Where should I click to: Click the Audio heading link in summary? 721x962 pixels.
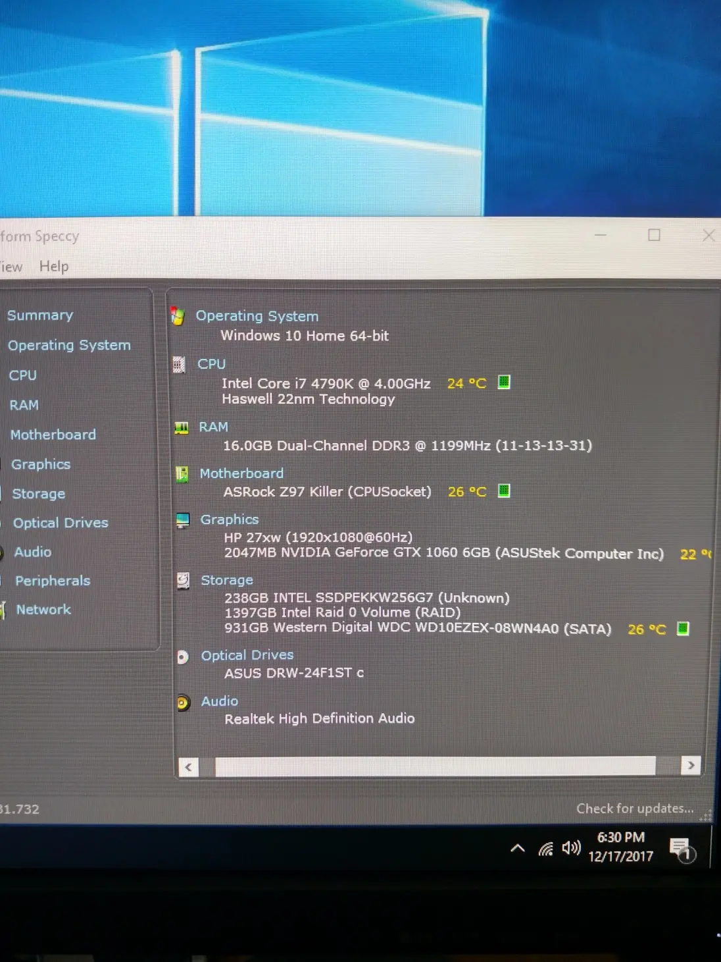[x=220, y=701]
